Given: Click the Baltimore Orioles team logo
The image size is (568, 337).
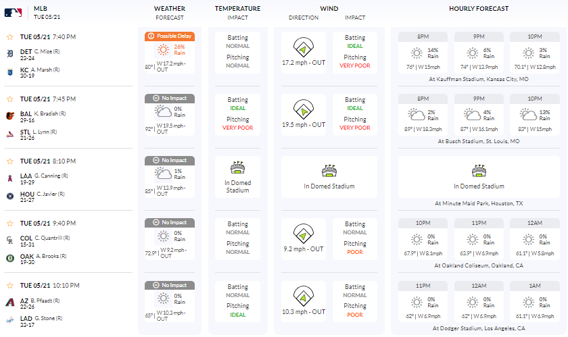Looking at the screenshot, I should pos(10,115).
